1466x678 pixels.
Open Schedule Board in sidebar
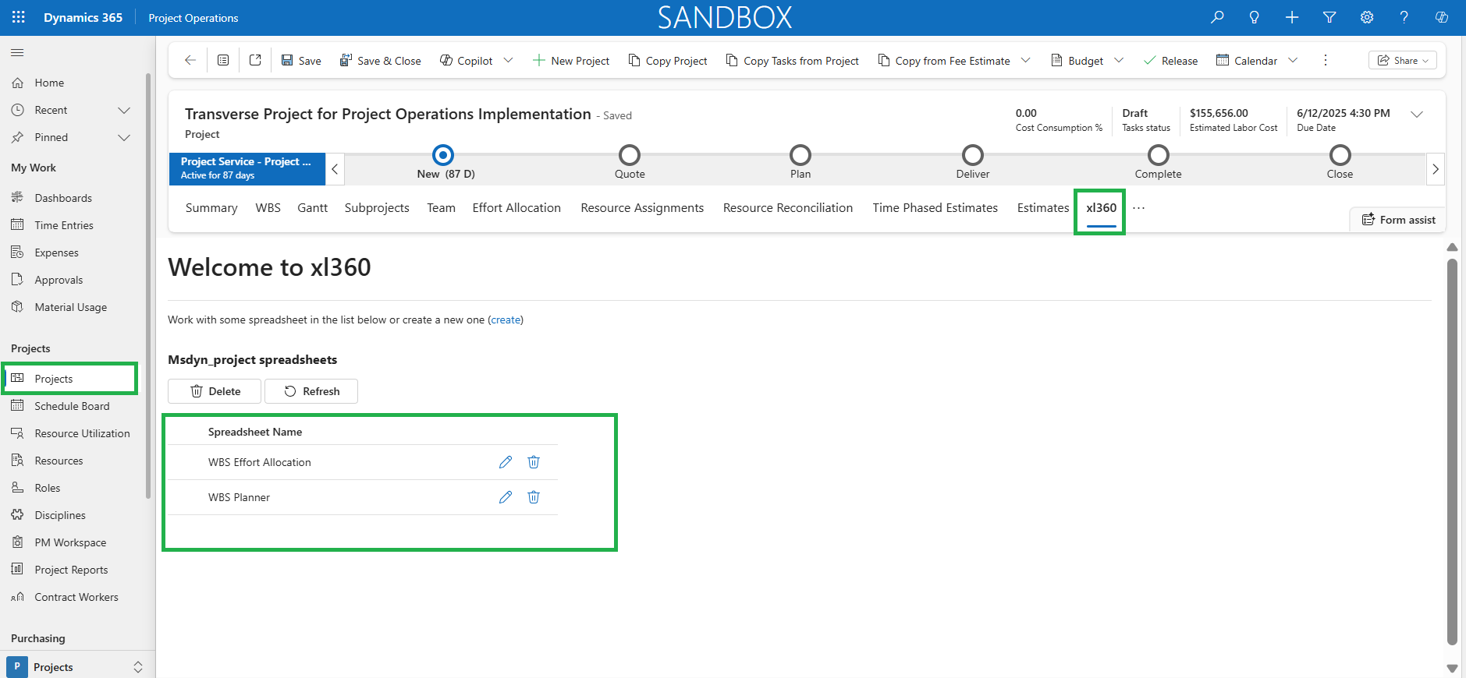(72, 406)
